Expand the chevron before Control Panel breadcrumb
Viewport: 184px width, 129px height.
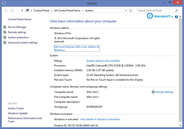pyautogui.click(x=31, y=11)
